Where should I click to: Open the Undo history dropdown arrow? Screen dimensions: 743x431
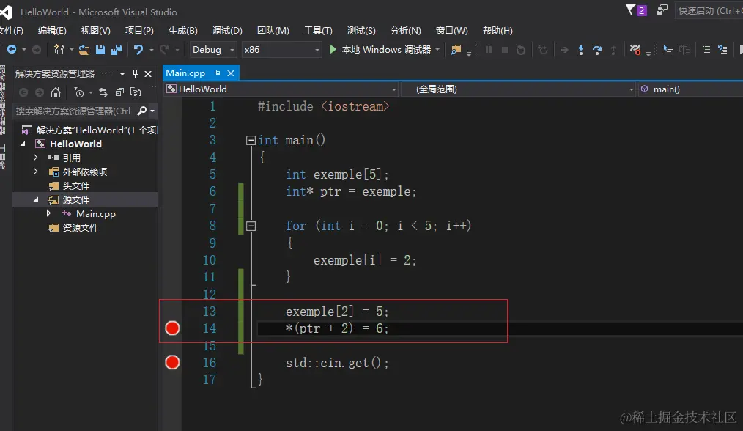(152, 50)
